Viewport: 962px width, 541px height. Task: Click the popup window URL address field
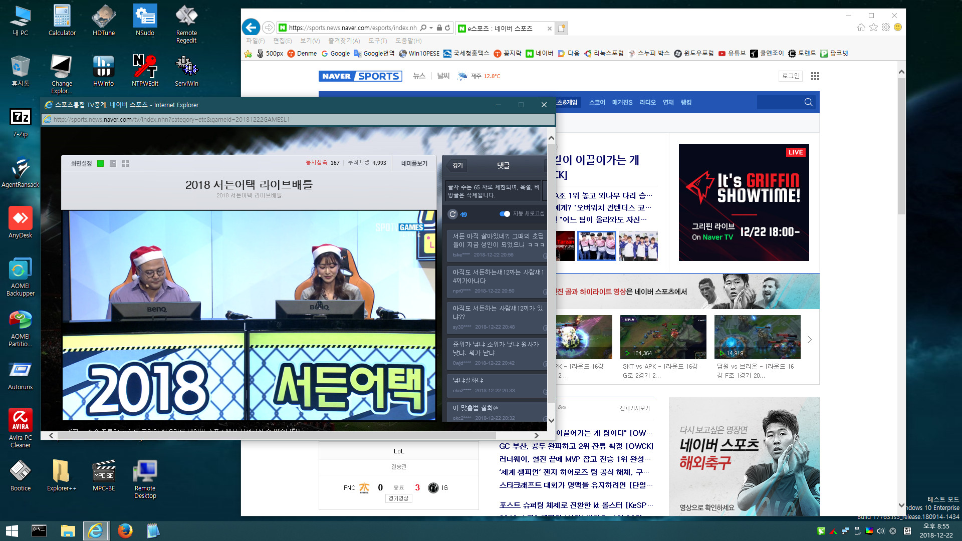pos(298,119)
